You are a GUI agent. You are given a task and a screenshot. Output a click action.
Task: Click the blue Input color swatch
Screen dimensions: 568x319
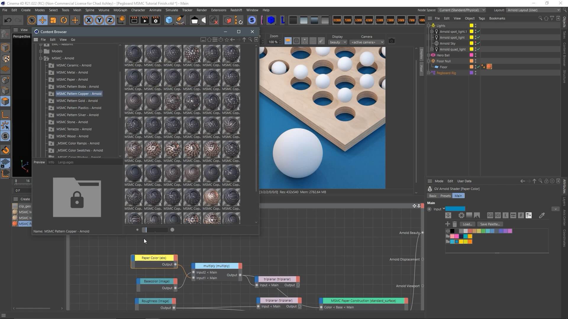click(x=455, y=209)
